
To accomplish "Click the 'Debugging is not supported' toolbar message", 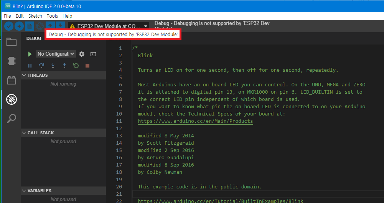I will (x=212, y=26).
